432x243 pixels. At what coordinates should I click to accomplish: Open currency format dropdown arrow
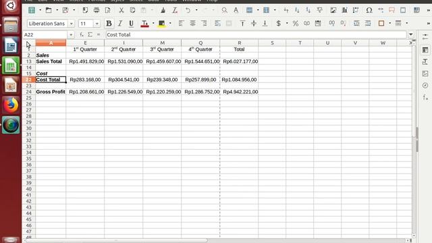287,24
